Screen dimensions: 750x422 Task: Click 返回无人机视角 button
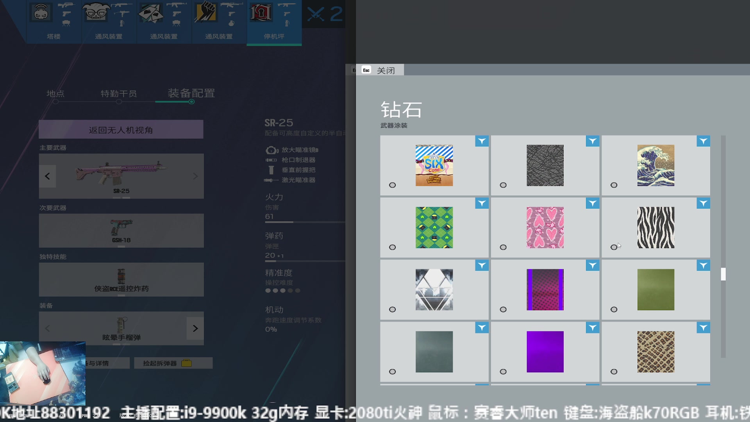pos(121,130)
